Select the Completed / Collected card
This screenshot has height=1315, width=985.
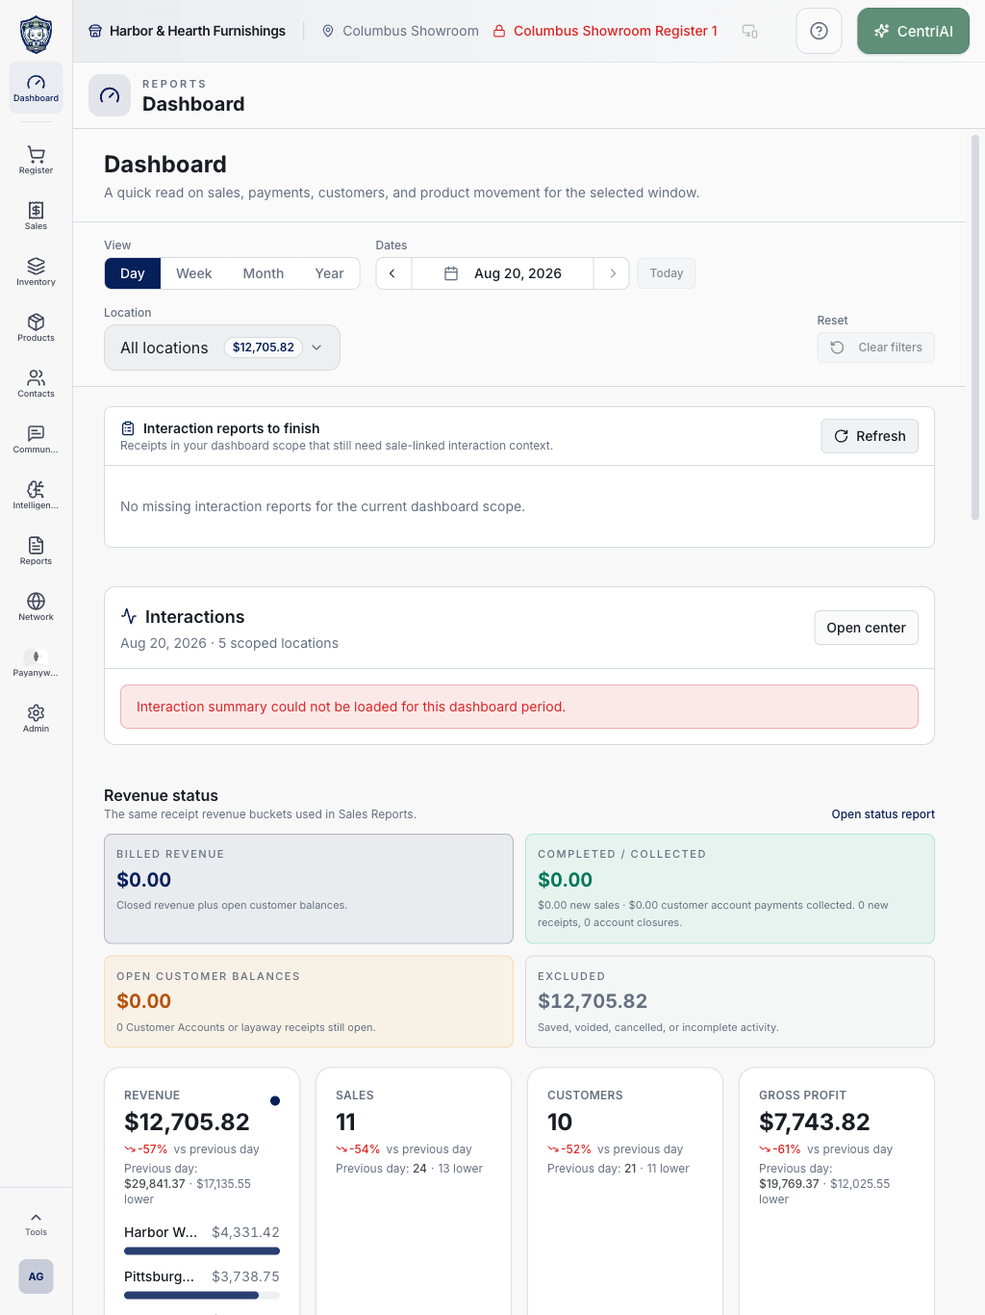coord(730,889)
